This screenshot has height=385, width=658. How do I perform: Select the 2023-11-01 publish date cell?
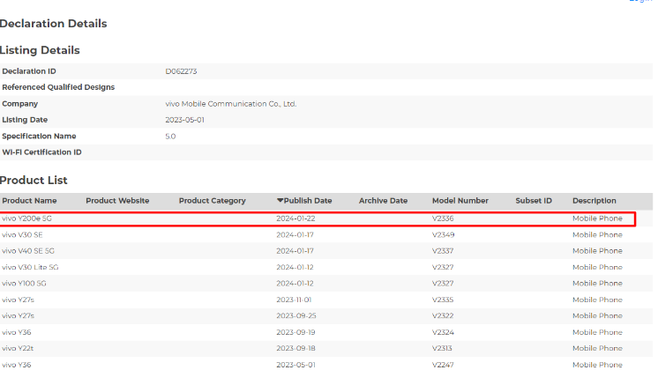coord(295,300)
